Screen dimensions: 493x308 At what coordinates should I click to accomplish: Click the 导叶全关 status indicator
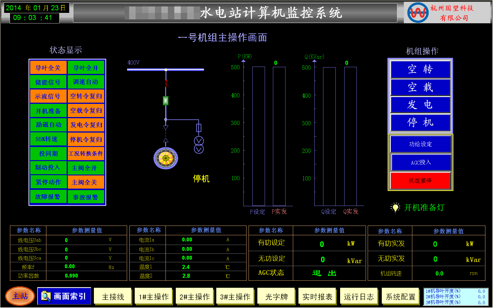(48, 68)
